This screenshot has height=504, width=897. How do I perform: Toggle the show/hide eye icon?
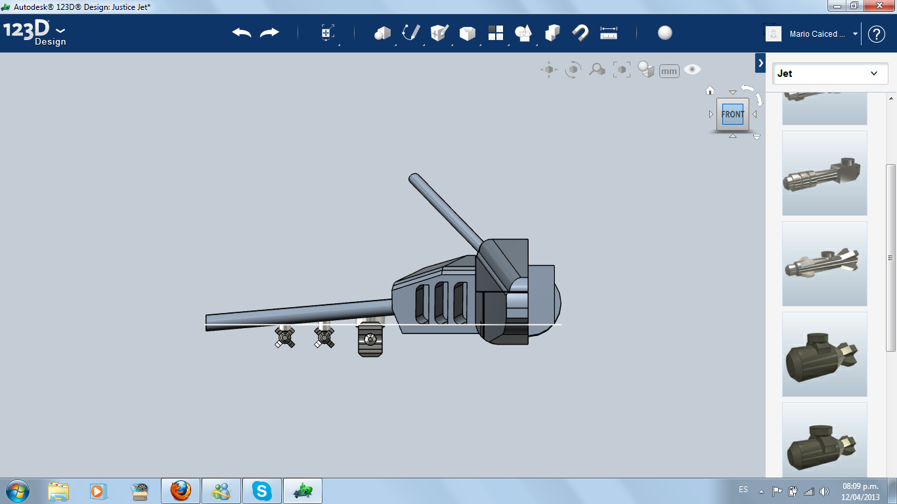click(x=692, y=70)
